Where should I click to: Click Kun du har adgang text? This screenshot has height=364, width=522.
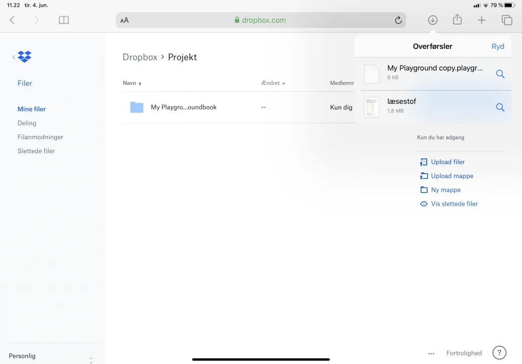440,137
